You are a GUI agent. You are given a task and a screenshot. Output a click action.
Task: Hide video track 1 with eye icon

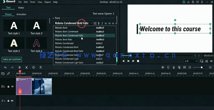[12, 86]
